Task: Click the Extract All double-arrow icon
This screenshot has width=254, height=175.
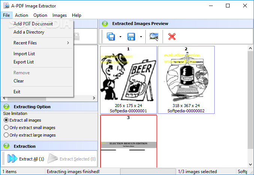Action: click(12, 158)
